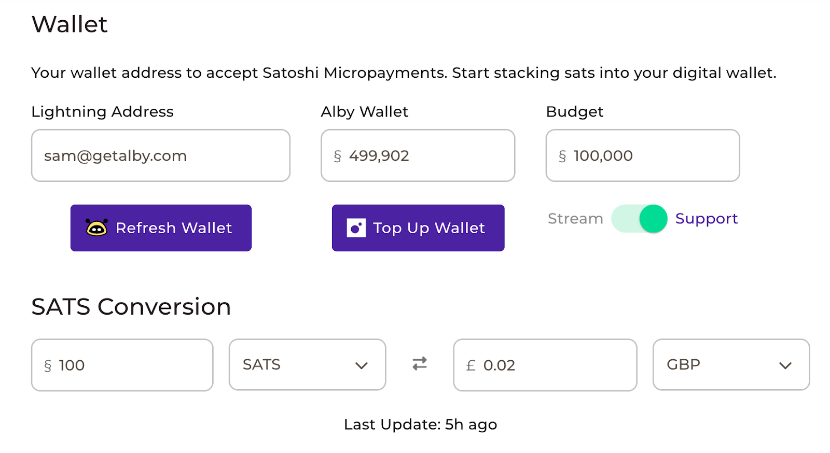Click the Last Update timestamp text
830x453 pixels.
point(420,424)
